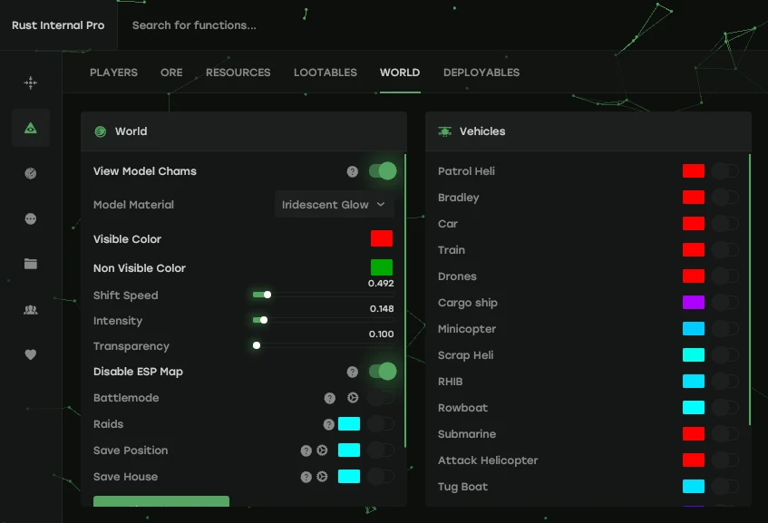Change the Save Position color swatch
Image resolution: width=768 pixels, height=523 pixels.
pos(349,450)
